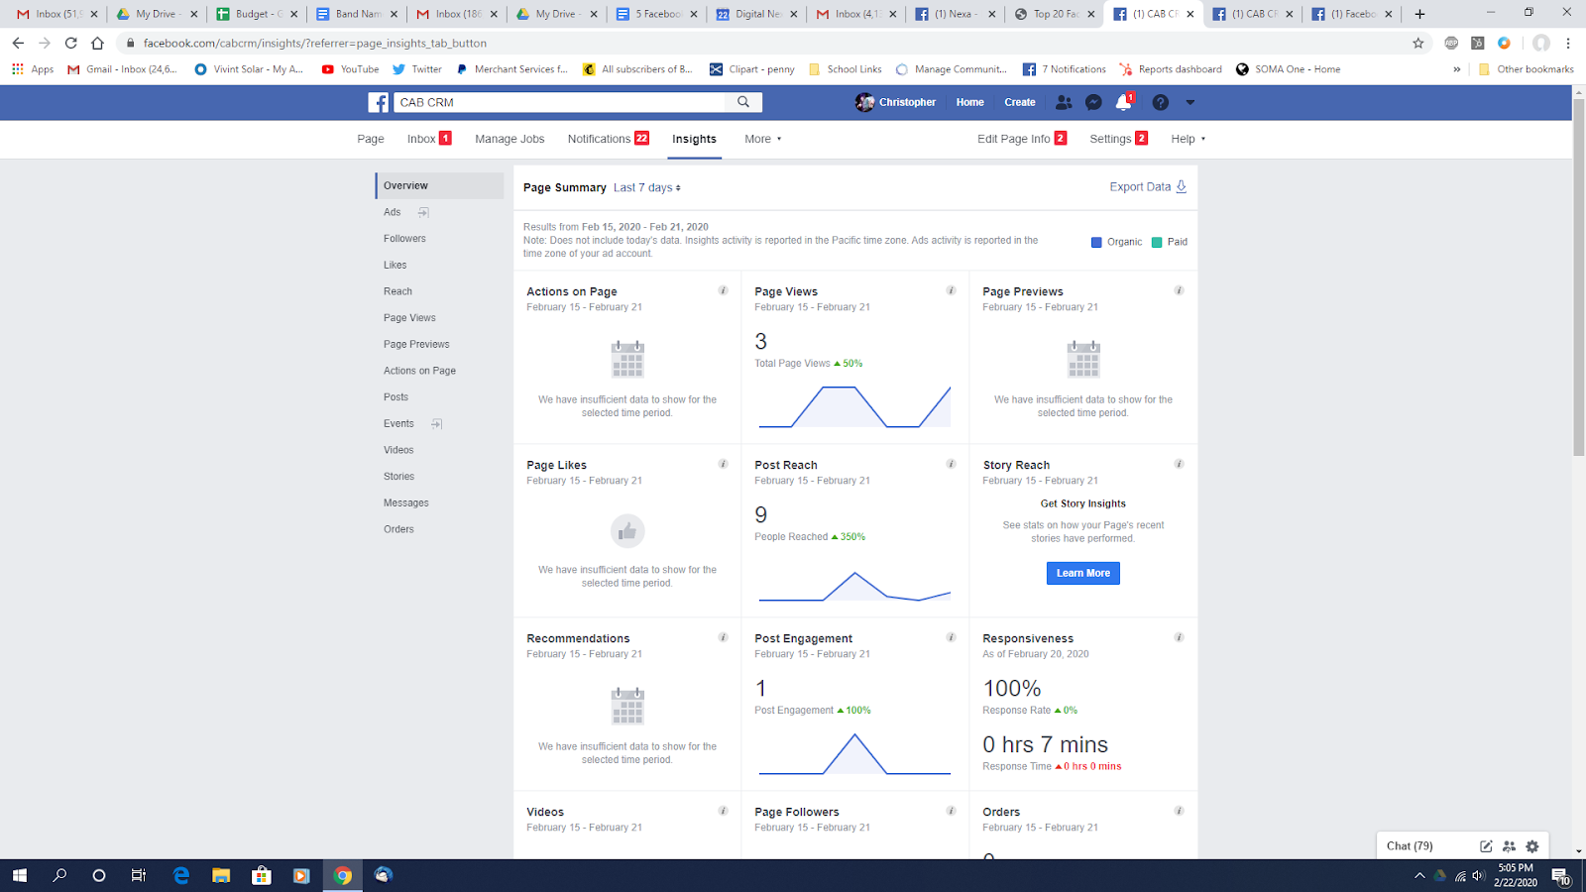Screen dimensions: 1586x892
Task: Click the blue Organic legend swatch
Action: tap(1096, 242)
